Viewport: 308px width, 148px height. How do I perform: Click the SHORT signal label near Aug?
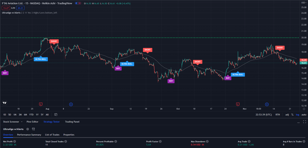click(54, 41)
